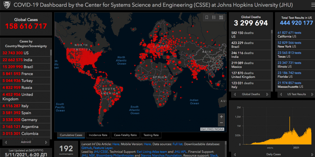Open Stavros Niarchos Foundation link
Screen dimensions: 315x157
coord(161,155)
